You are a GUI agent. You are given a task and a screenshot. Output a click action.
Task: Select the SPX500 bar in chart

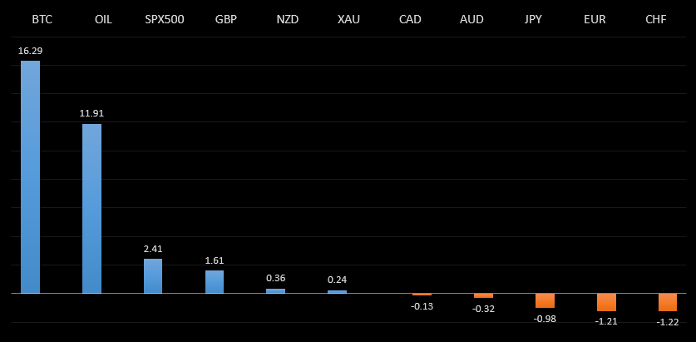pos(153,275)
